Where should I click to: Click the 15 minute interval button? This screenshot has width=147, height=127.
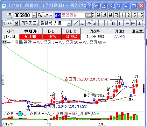point(141,15)
